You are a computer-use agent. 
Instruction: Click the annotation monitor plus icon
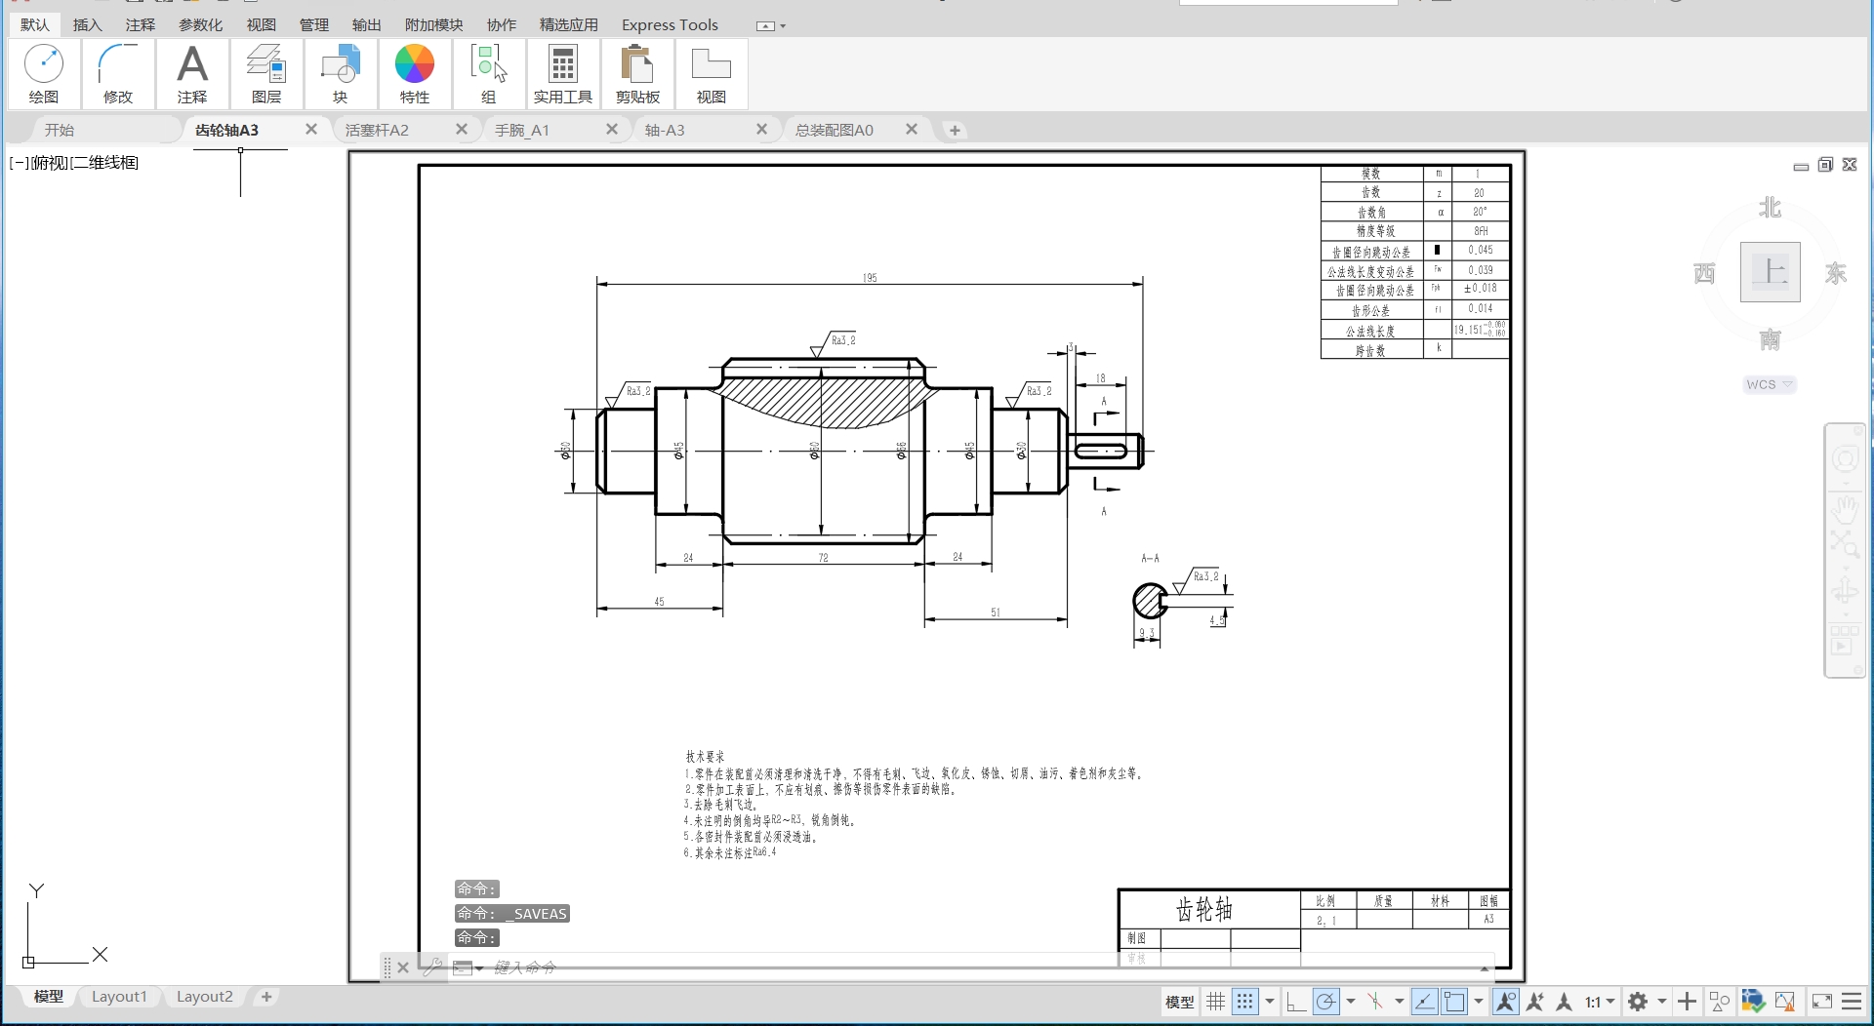coord(1688,1002)
